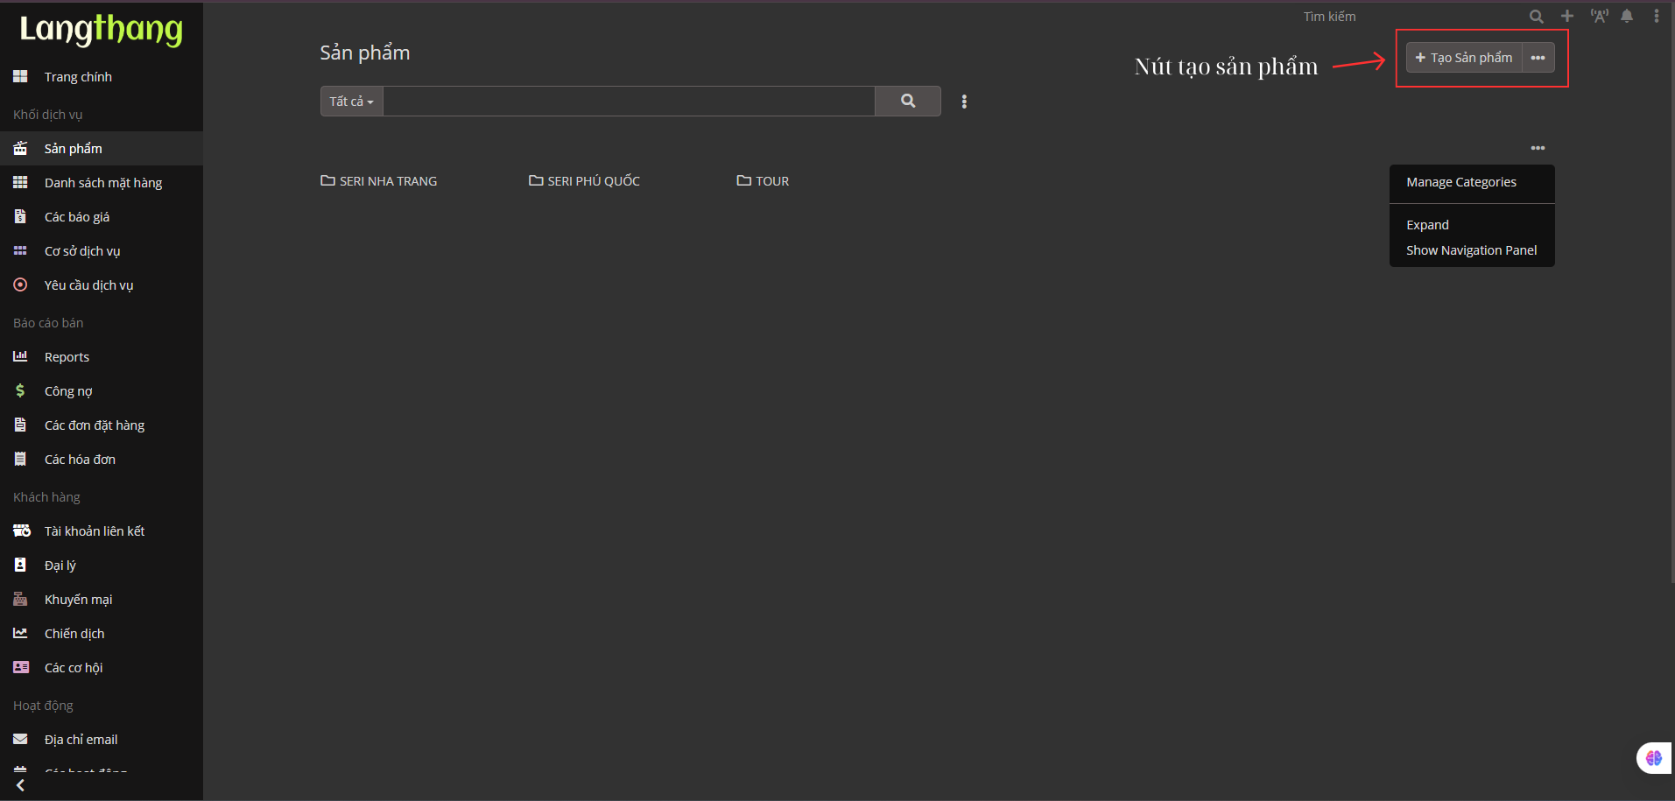Open the notifications bell icon
Viewport: 1675px width, 801px height.
coord(1627,17)
